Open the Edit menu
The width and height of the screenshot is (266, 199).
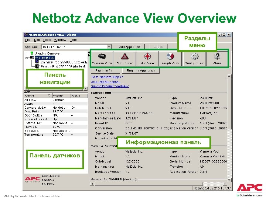(x=37, y=40)
